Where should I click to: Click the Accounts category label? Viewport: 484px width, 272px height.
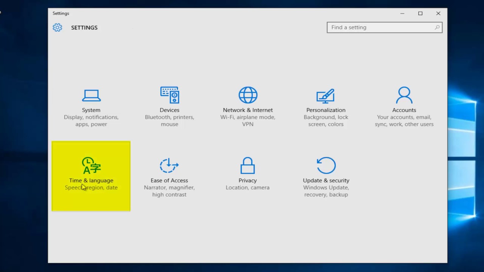pos(404,110)
